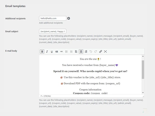Click the 'Email subject' label

(12, 31)
